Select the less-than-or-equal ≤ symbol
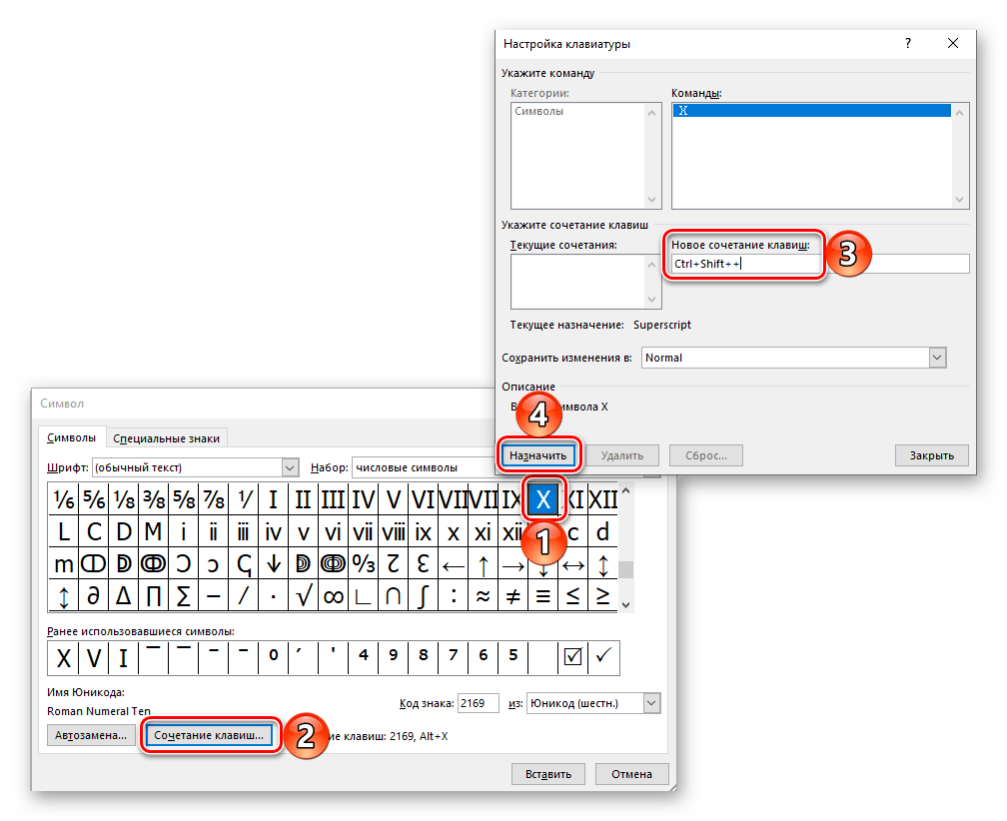 tap(572, 596)
